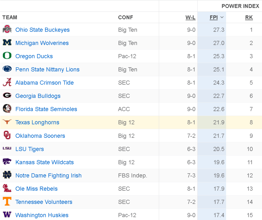Sort table by W-L column header

(190, 17)
